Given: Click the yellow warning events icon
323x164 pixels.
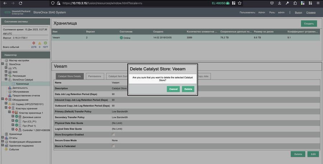Looking at the screenshot, I should coord(39,43).
